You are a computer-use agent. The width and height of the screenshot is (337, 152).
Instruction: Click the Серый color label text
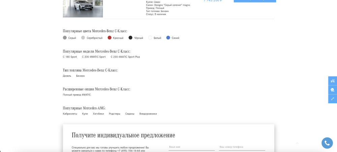72,38
